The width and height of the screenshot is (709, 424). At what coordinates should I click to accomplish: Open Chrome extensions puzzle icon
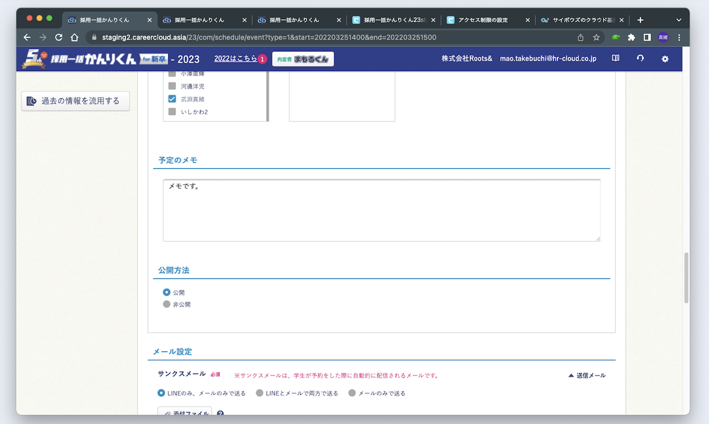coord(631,37)
